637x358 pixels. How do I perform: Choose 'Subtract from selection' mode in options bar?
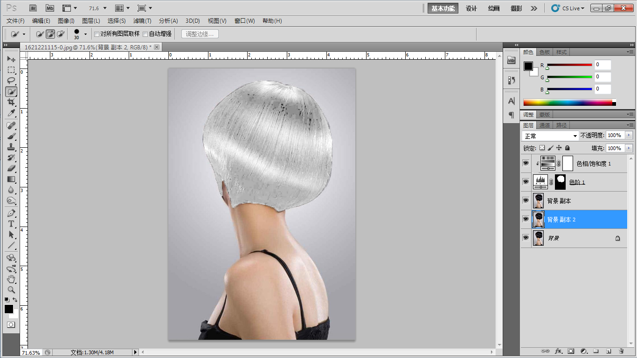60,34
